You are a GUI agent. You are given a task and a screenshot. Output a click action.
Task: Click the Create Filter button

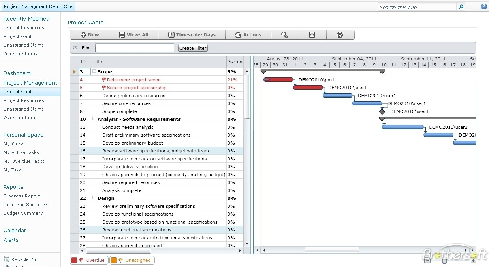tap(192, 48)
